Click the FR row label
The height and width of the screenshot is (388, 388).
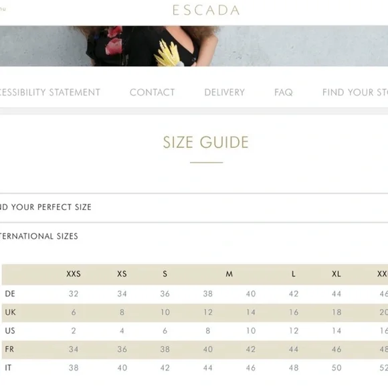pos(9,349)
